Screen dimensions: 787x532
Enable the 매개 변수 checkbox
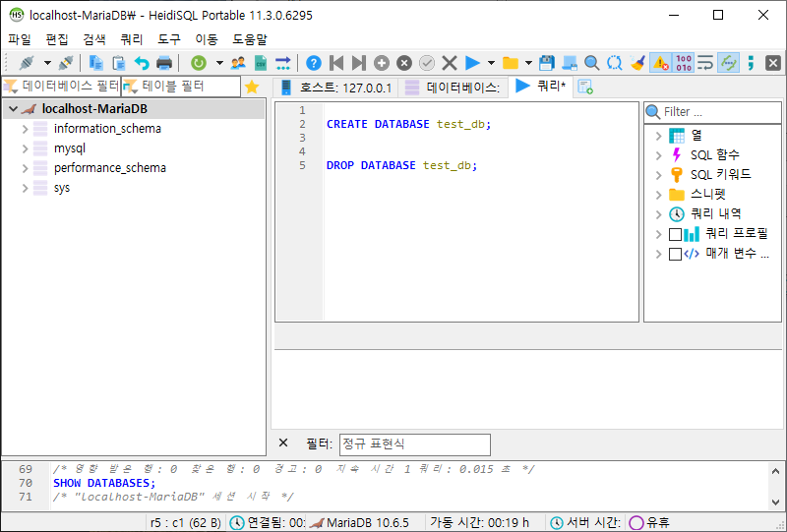pyautogui.click(x=675, y=254)
